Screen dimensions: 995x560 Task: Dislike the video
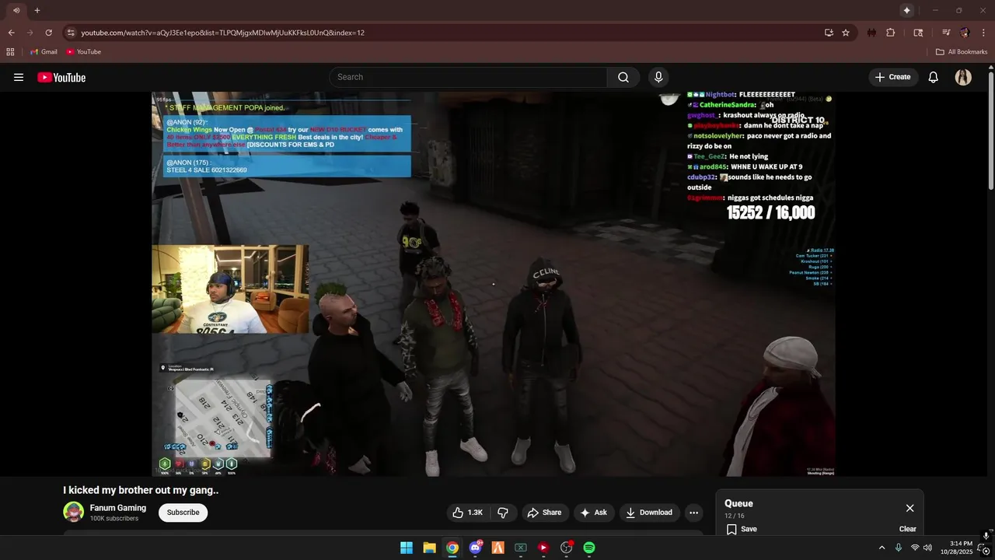[x=503, y=513]
